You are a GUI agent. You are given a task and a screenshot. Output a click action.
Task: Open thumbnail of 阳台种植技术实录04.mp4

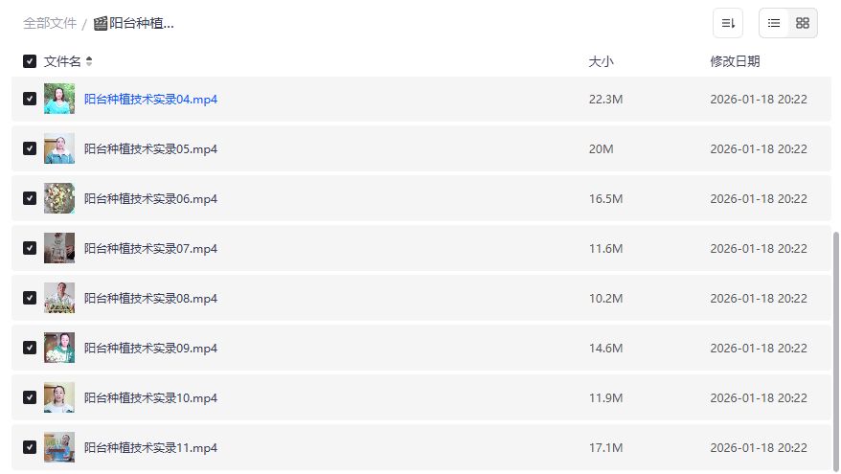(59, 99)
